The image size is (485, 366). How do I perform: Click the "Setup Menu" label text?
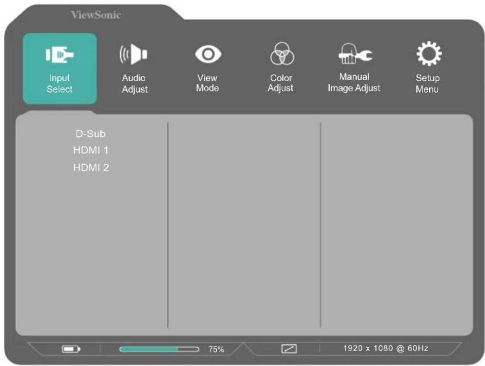click(x=427, y=84)
